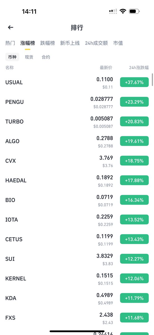Tap the back arrow icon
Image resolution: width=154 pixels, height=335 pixels.
coord(11,27)
